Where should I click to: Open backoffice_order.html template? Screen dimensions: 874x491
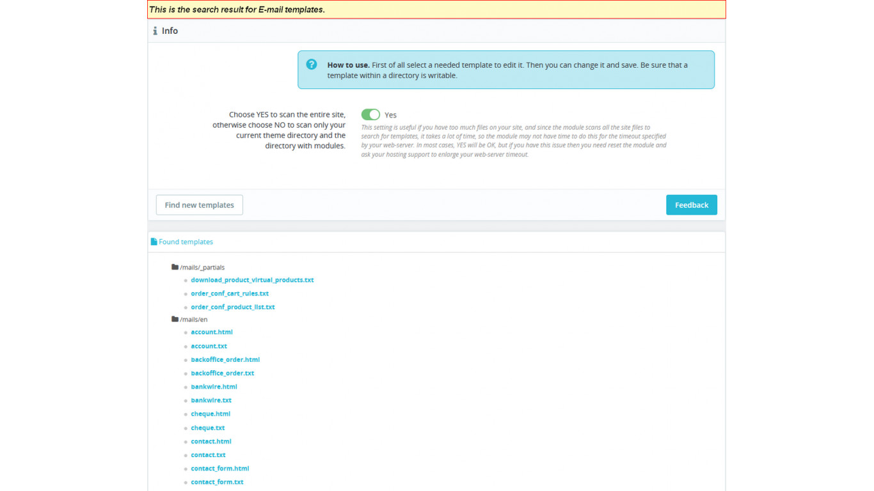pos(225,359)
